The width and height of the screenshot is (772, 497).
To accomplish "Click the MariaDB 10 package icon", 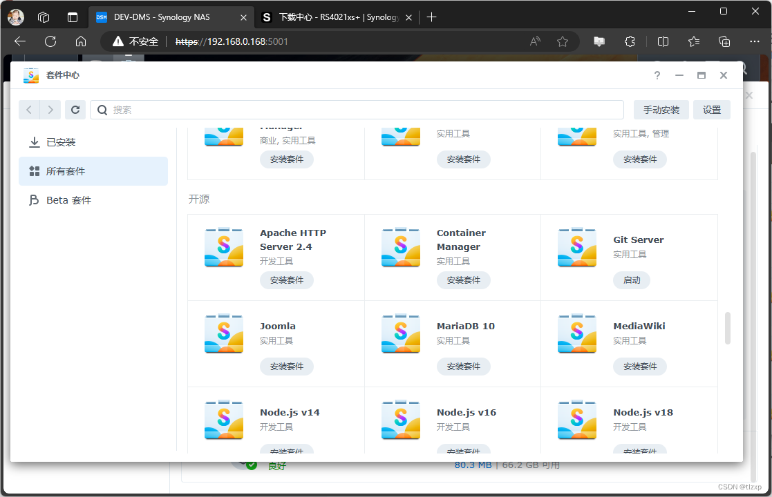I will [x=401, y=334].
